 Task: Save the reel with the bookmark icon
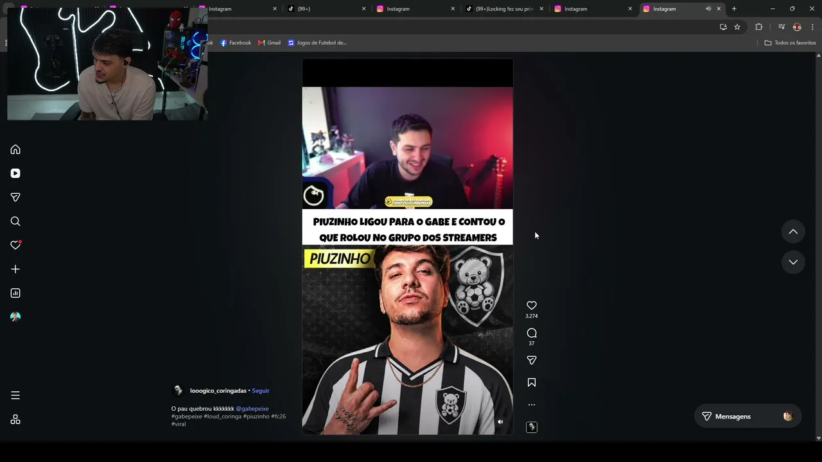click(x=532, y=382)
